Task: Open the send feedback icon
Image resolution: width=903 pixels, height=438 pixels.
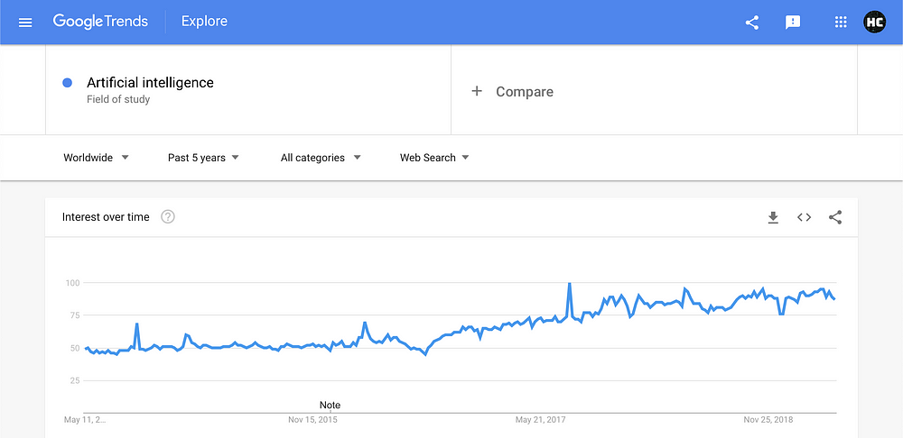Action: (x=793, y=23)
